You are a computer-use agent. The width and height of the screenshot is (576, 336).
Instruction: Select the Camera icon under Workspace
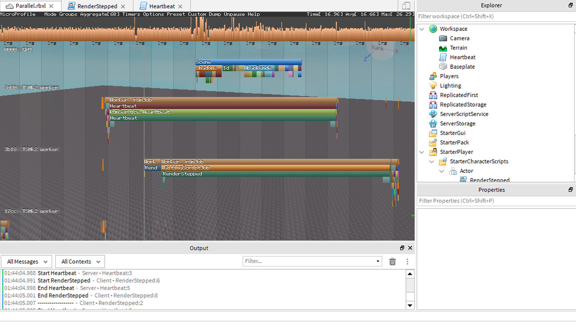pos(442,38)
